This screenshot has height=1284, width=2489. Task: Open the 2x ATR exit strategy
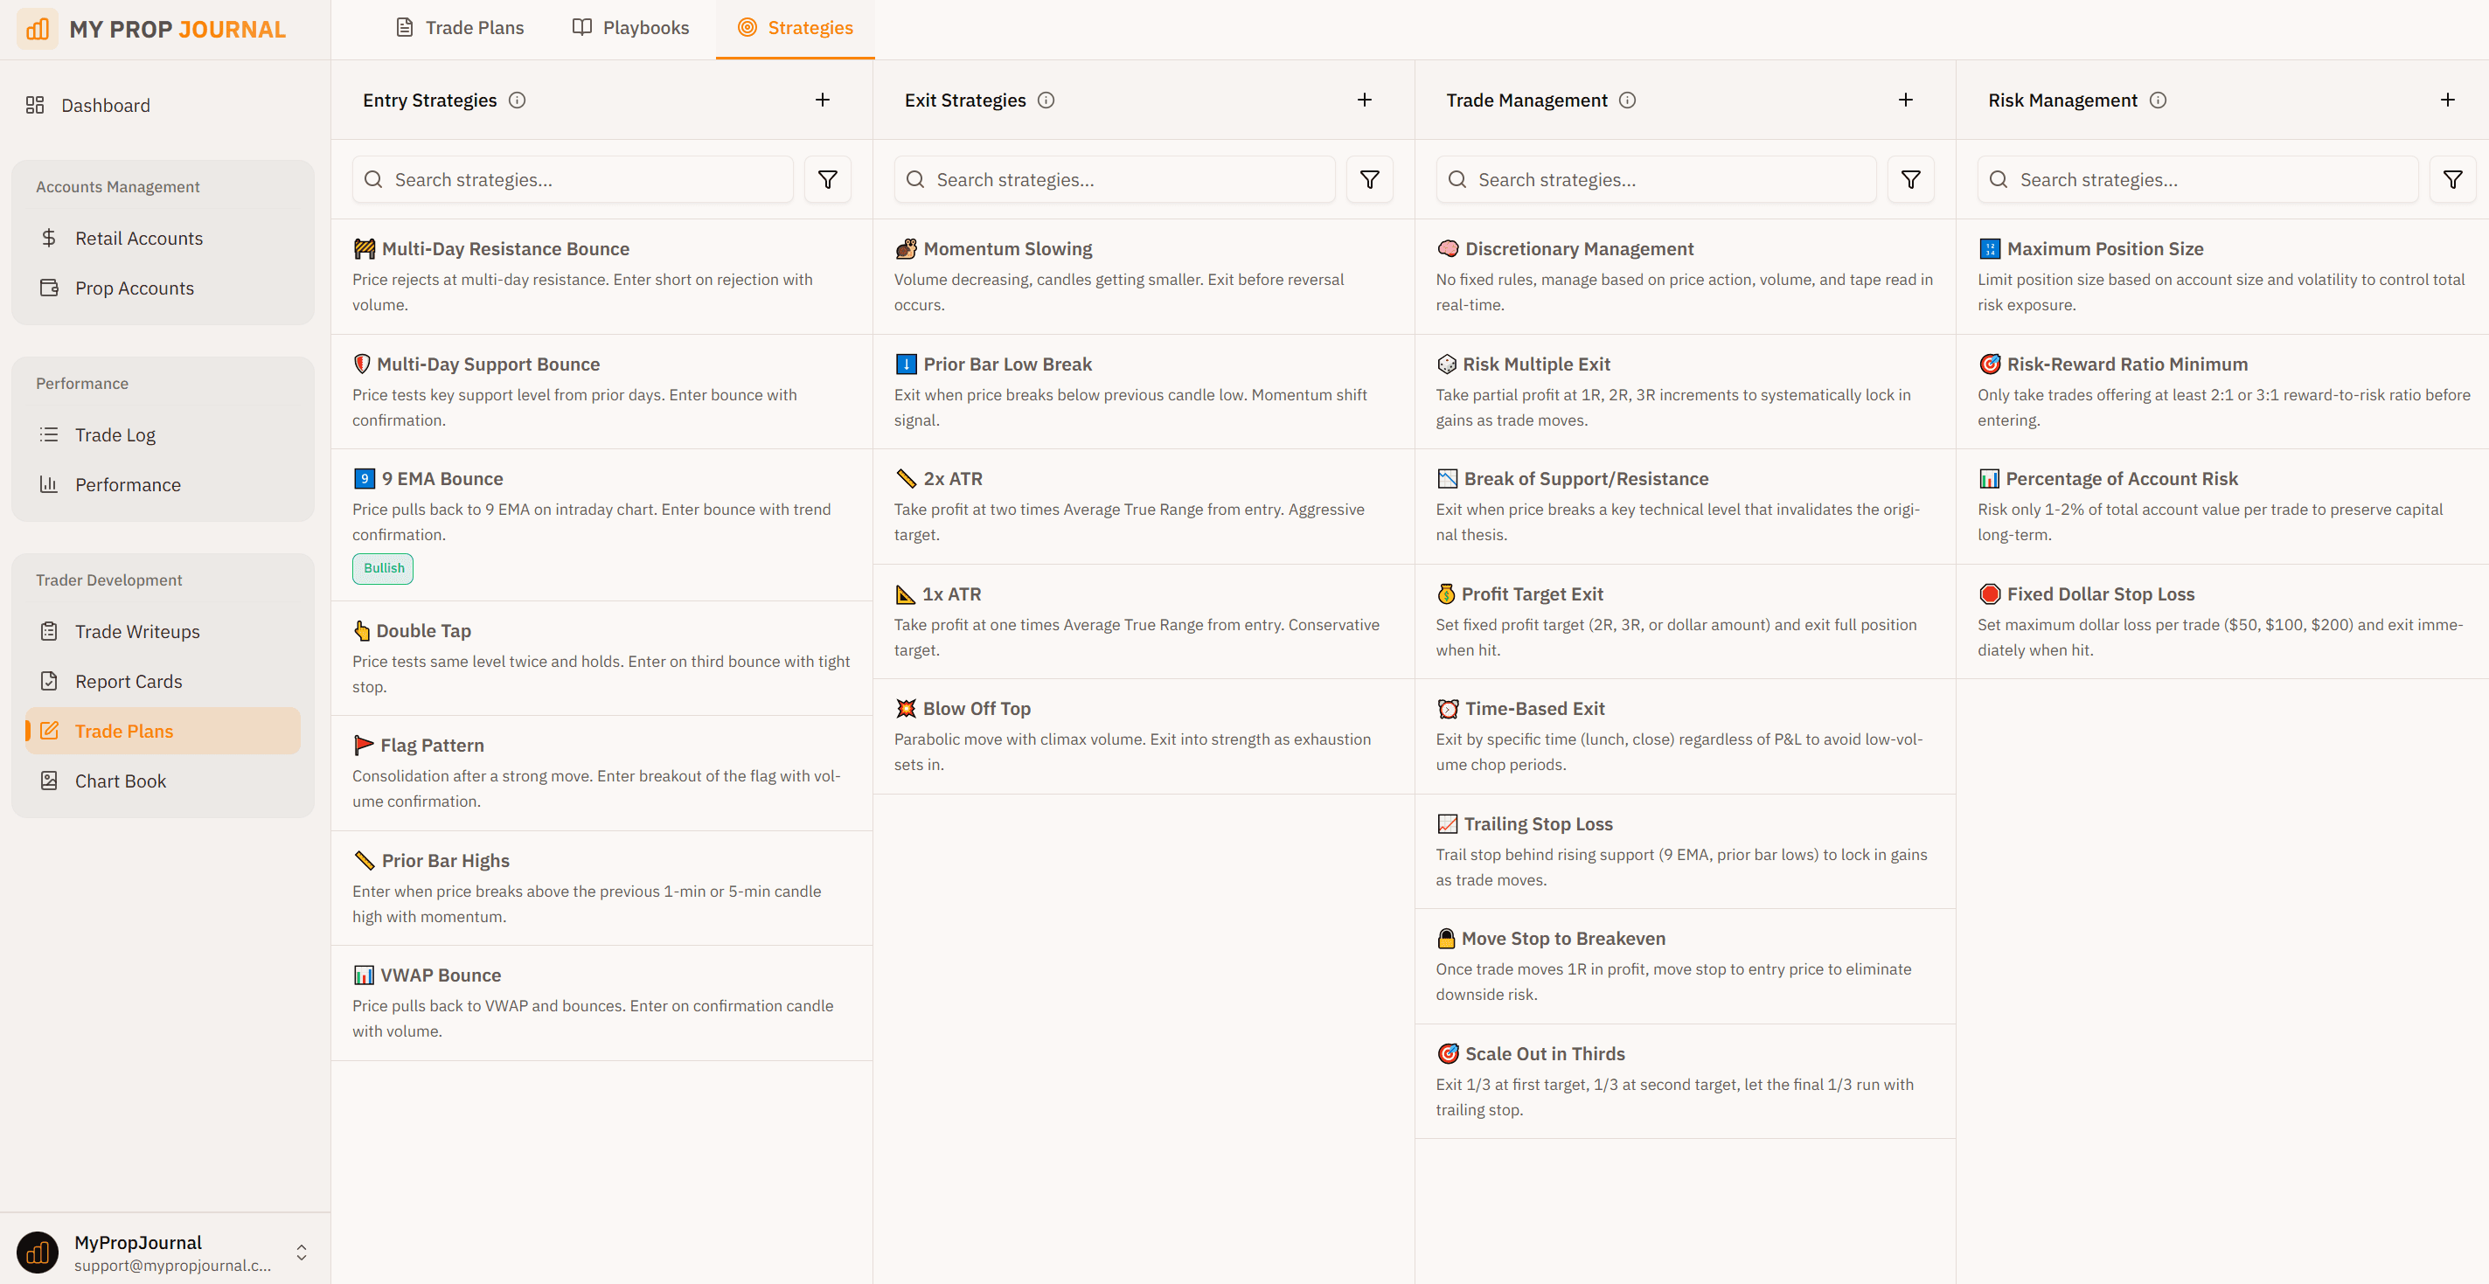pyautogui.click(x=1144, y=506)
